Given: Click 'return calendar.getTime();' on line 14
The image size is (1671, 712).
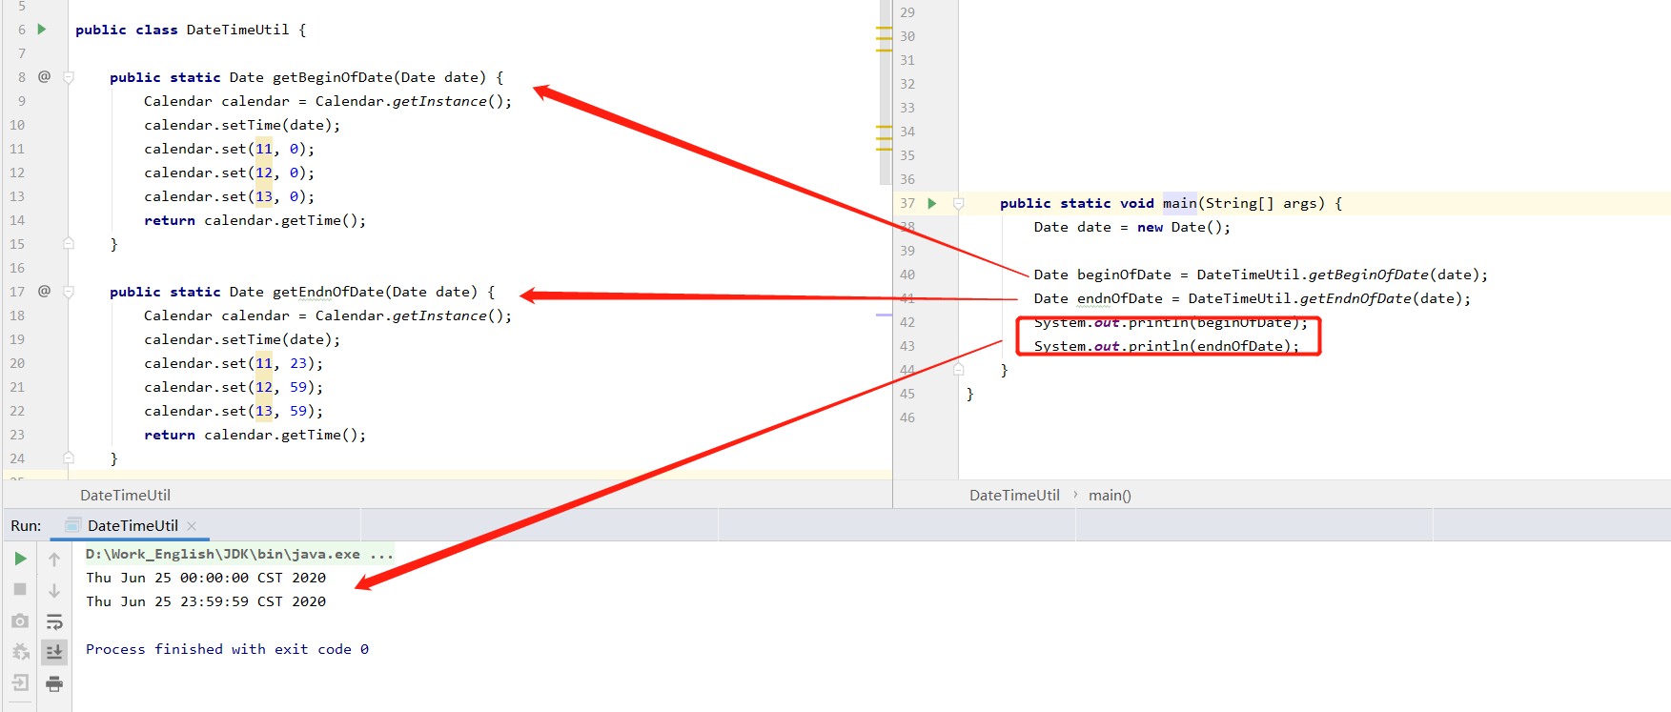Looking at the screenshot, I should click(x=255, y=220).
